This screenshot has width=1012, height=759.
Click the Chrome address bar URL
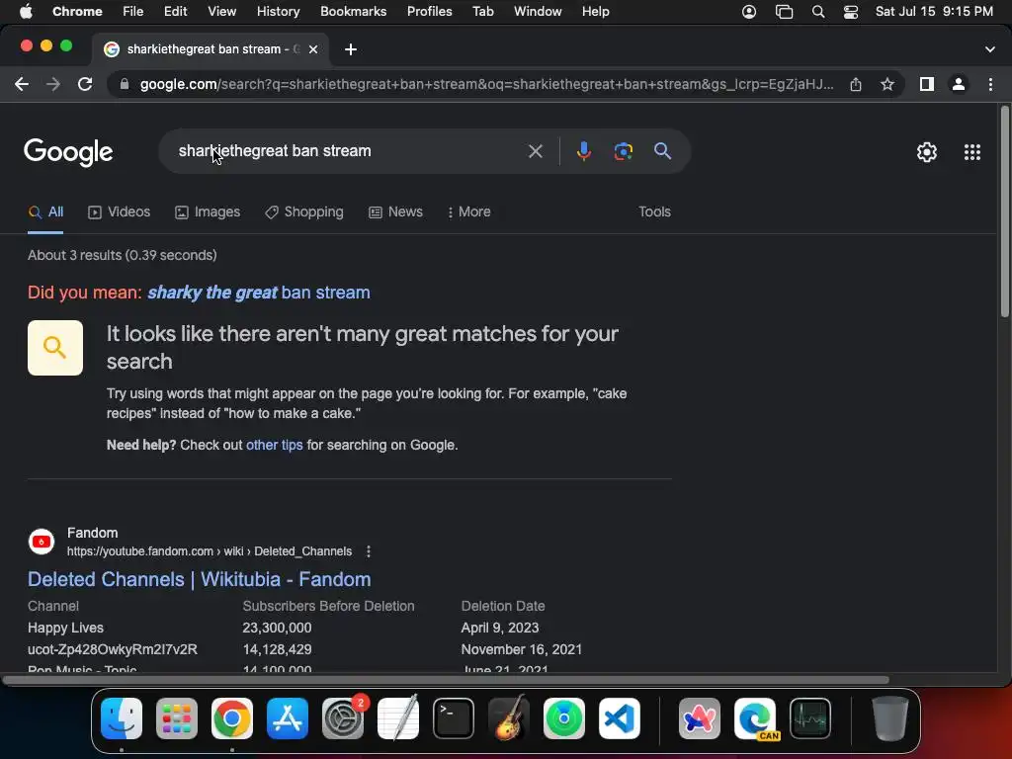coord(486,85)
